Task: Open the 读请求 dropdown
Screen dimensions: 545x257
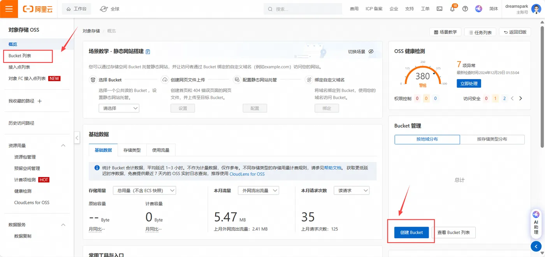Action: [352, 191]
